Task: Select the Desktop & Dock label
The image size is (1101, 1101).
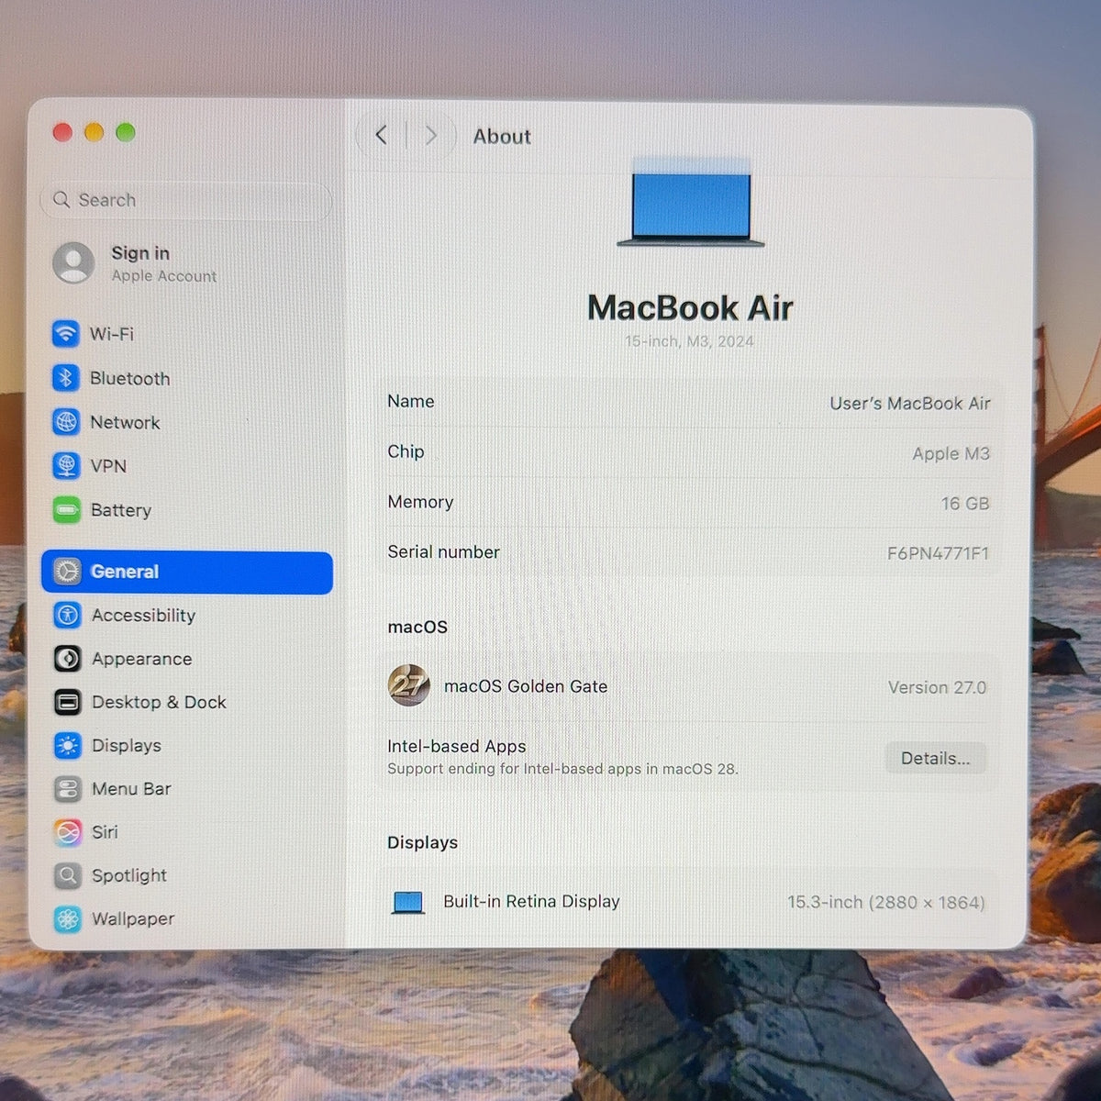Action: click(159, 702)
